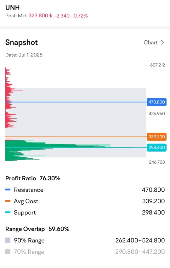
Task: Click the Range Overlap 59.60% label
Action: [37, 229]
